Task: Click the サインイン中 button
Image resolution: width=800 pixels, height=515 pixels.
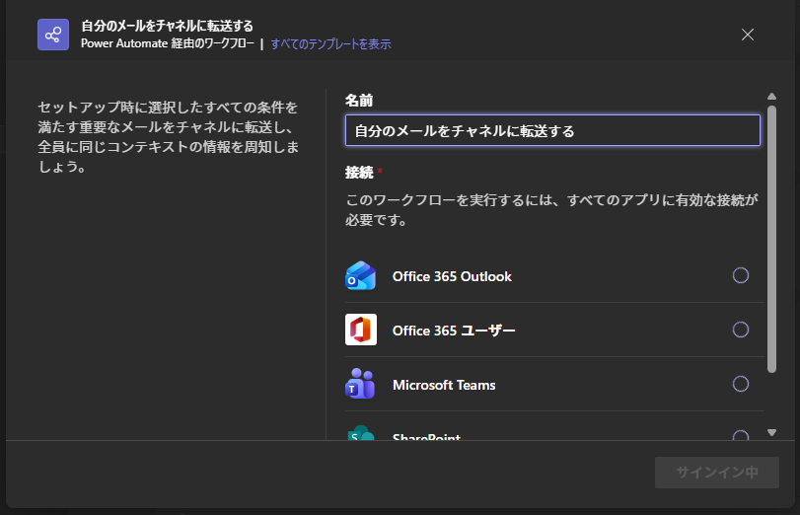Action: point(717,473)
